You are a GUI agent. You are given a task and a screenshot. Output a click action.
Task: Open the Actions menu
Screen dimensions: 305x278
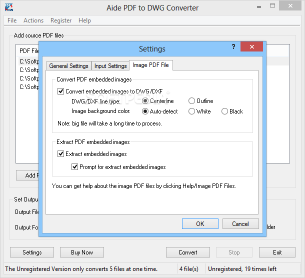point(33,20)
